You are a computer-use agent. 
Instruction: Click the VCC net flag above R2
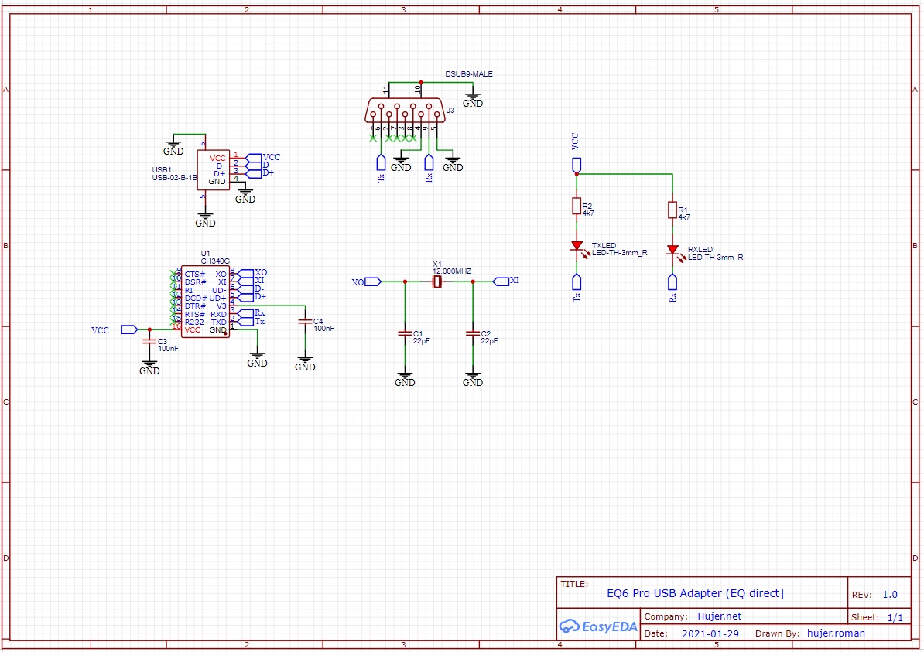tap(577, 165)
